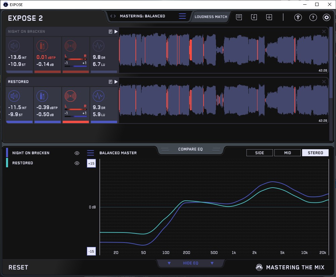
Task: Click the Balanced Master label
Action: [x=118, y=153]
